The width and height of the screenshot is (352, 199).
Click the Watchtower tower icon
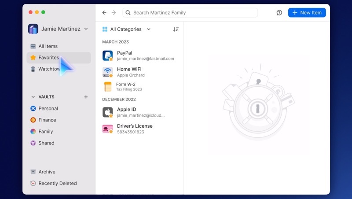(x=33, y=69)
